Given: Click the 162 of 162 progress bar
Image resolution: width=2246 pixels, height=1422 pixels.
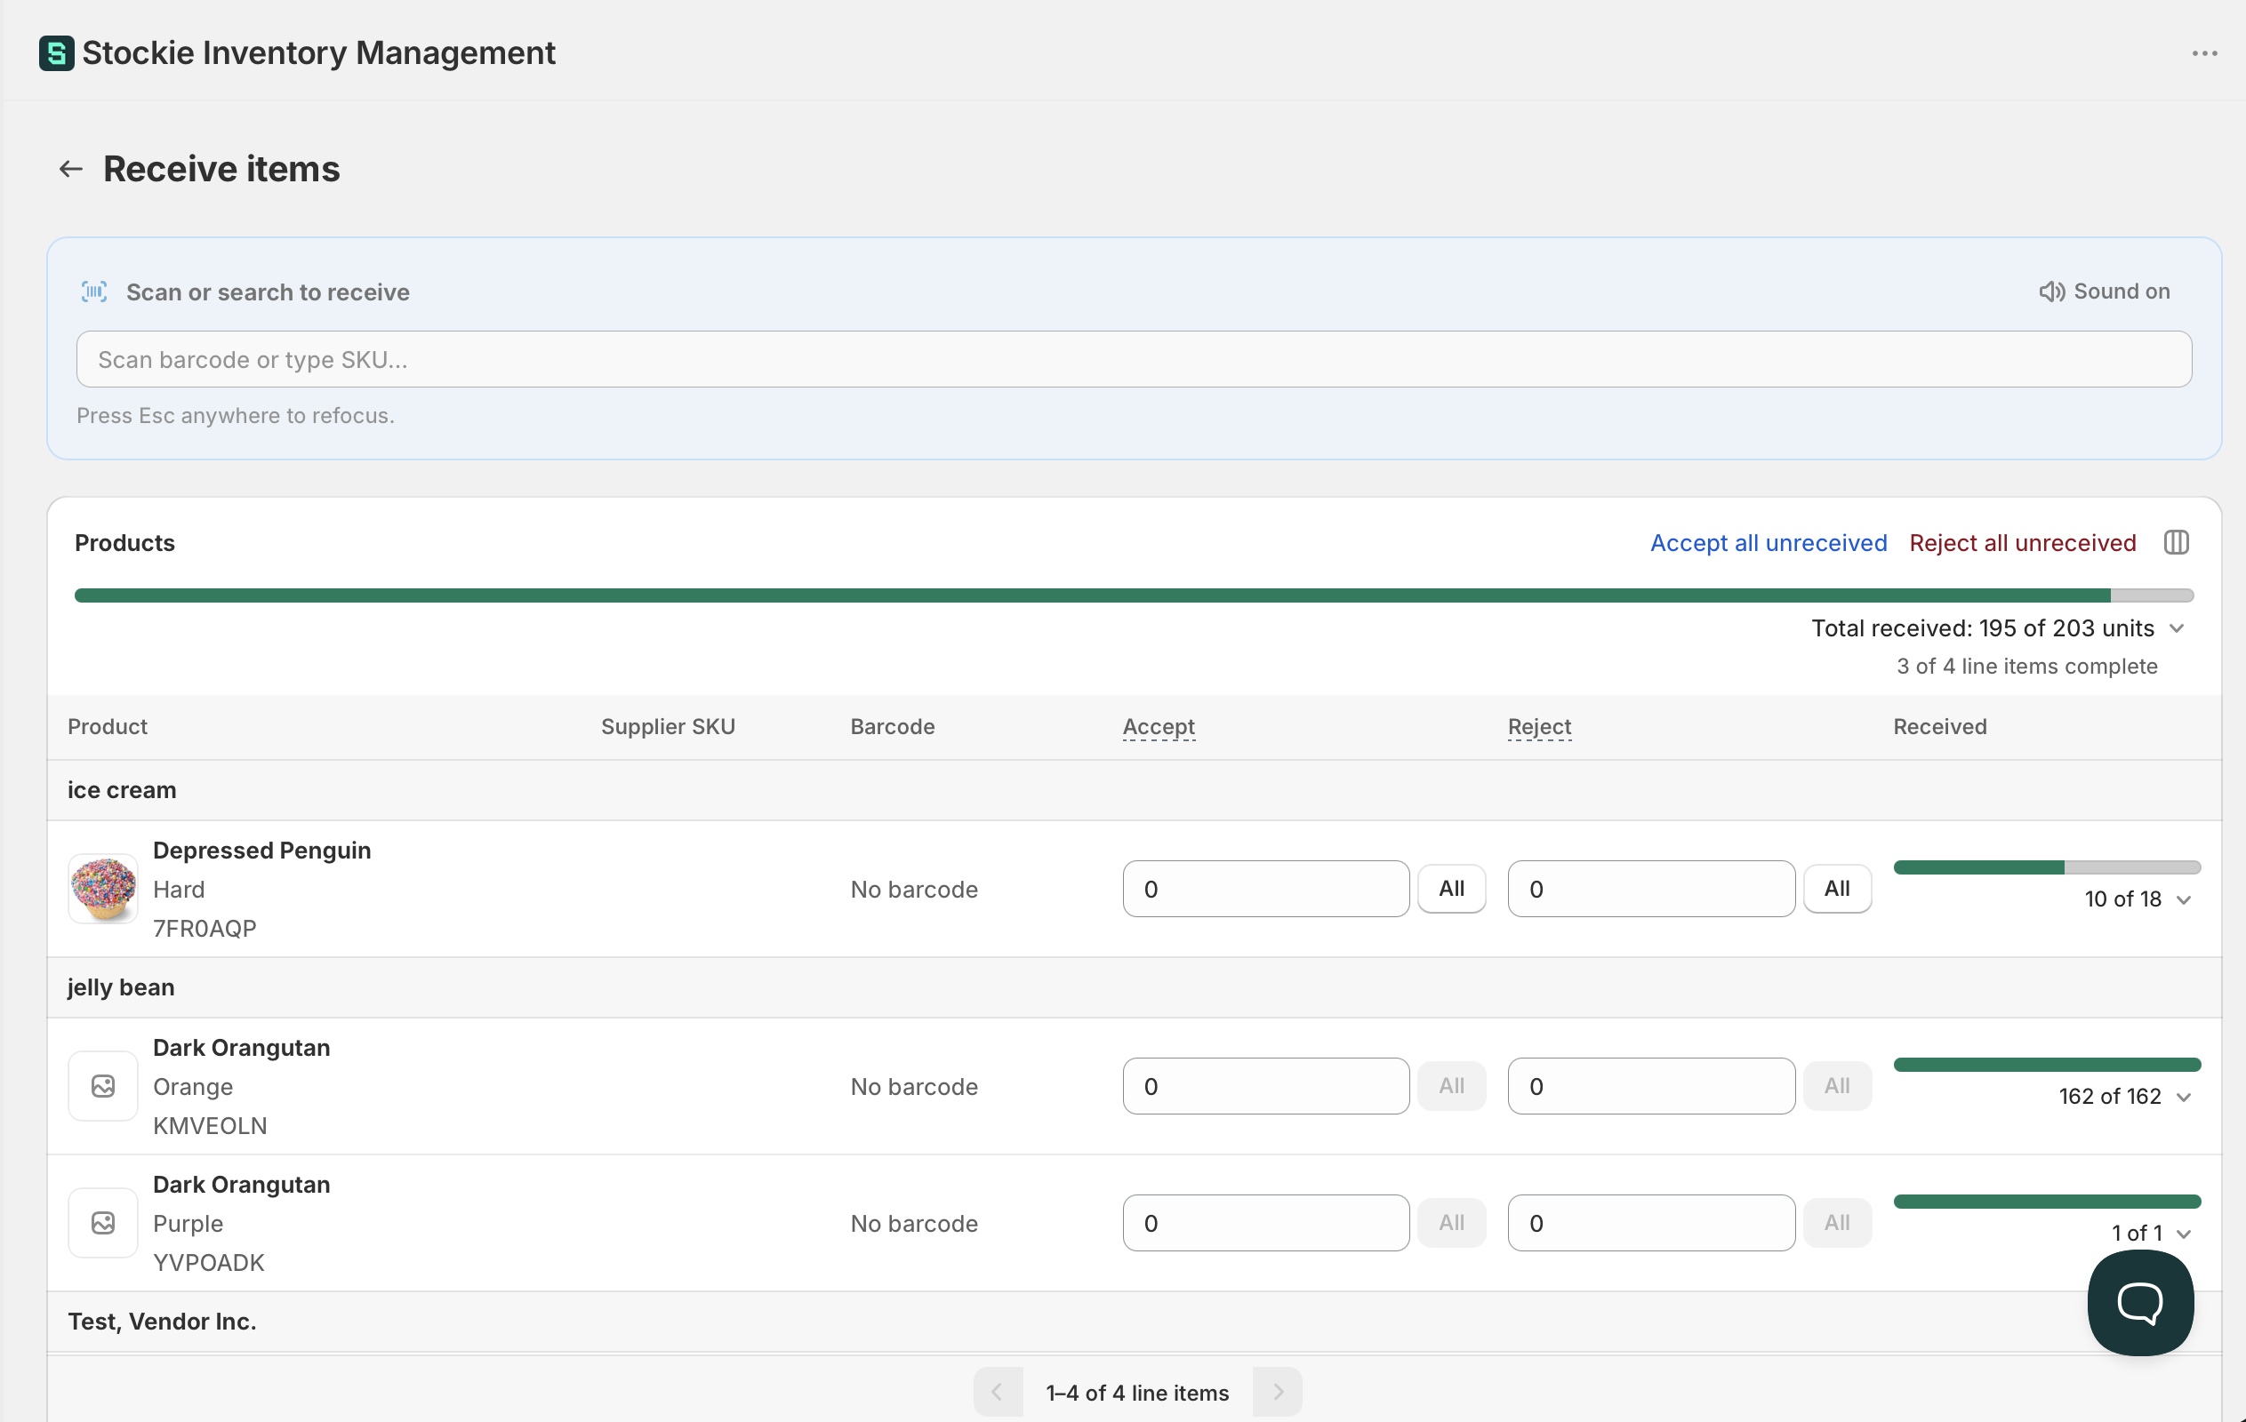Looking at the screenshot, I should [2048, 1065].
